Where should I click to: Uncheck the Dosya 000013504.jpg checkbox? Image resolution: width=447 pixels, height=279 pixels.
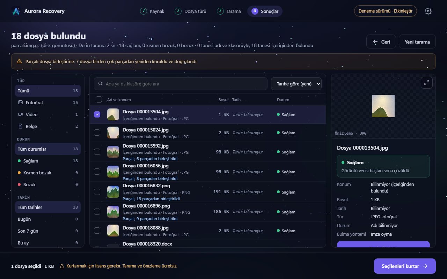tap(97, 114)
